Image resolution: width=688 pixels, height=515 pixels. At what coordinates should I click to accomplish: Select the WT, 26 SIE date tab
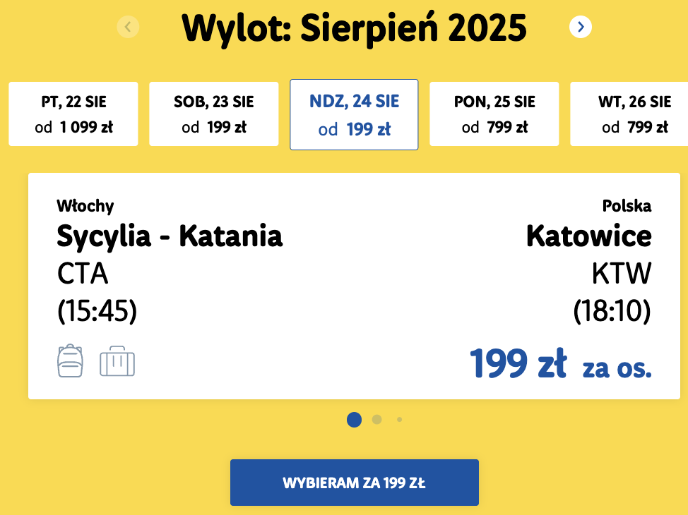(629, 114)
